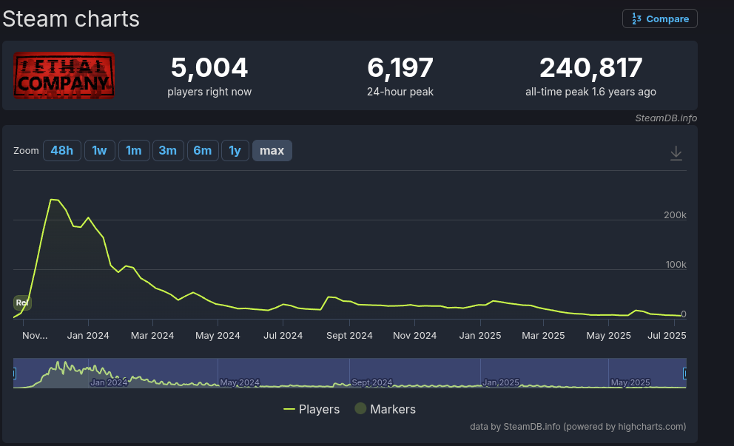The height and width of the screenshot is (446, 734).
Task: Open the Compare button
Action: [x=659, y=18]
